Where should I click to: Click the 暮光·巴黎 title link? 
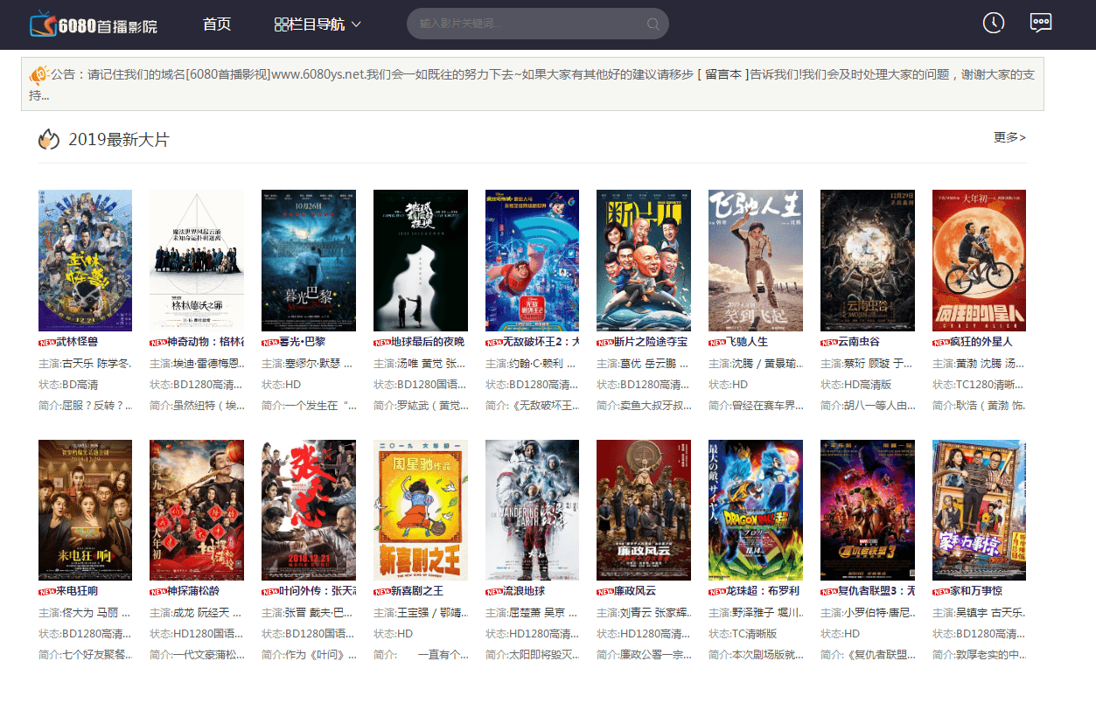point(301,342)
